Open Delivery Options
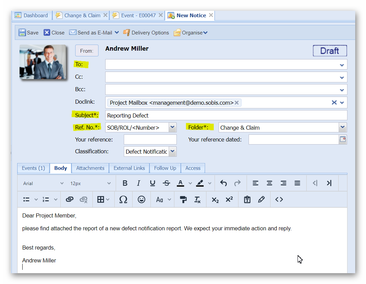This screenshot has height=284, width=366. (146, 33)
